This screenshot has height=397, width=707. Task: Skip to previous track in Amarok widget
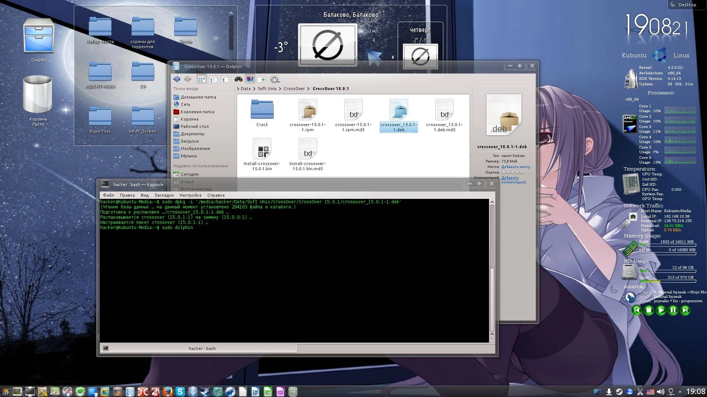(636, 310)
